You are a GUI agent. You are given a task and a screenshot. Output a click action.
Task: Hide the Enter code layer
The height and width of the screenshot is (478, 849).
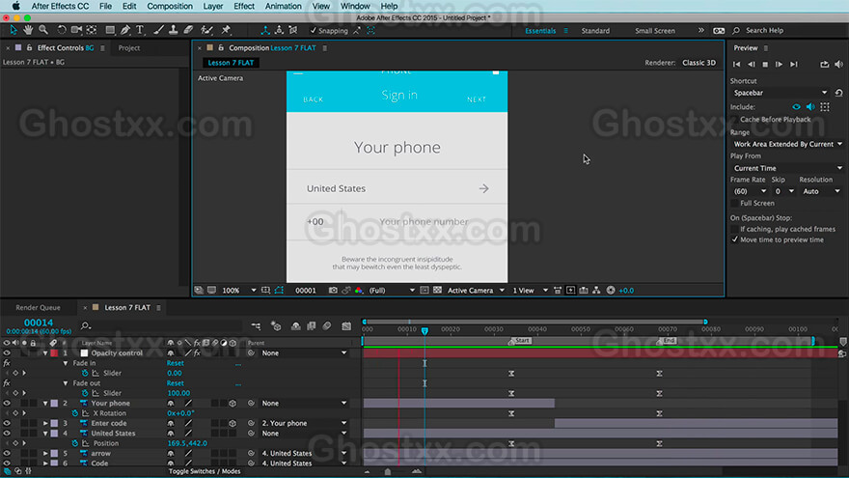tap(7, 423)
